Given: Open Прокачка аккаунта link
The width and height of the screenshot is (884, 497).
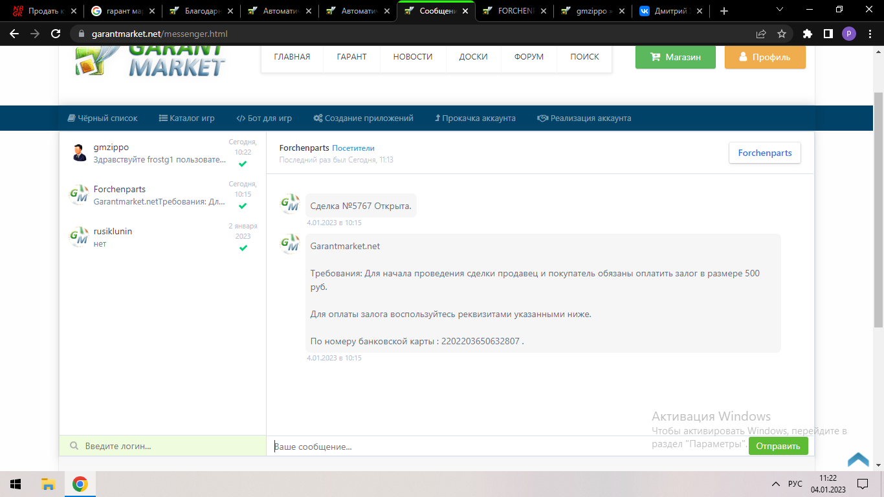Looking at the screenshot, I should 475,118.
